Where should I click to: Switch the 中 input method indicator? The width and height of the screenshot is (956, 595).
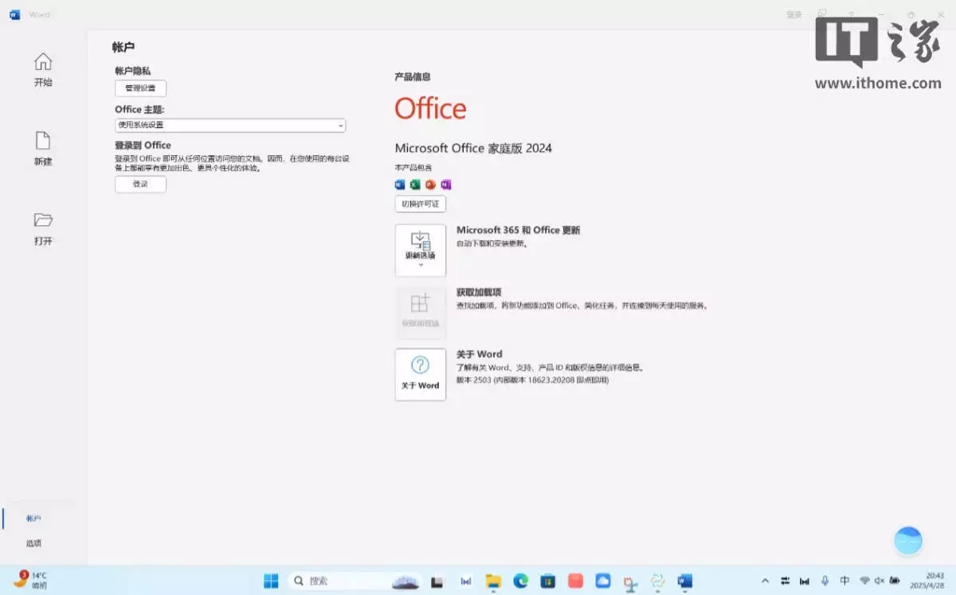pyautogui.click(x=844, y=581)
